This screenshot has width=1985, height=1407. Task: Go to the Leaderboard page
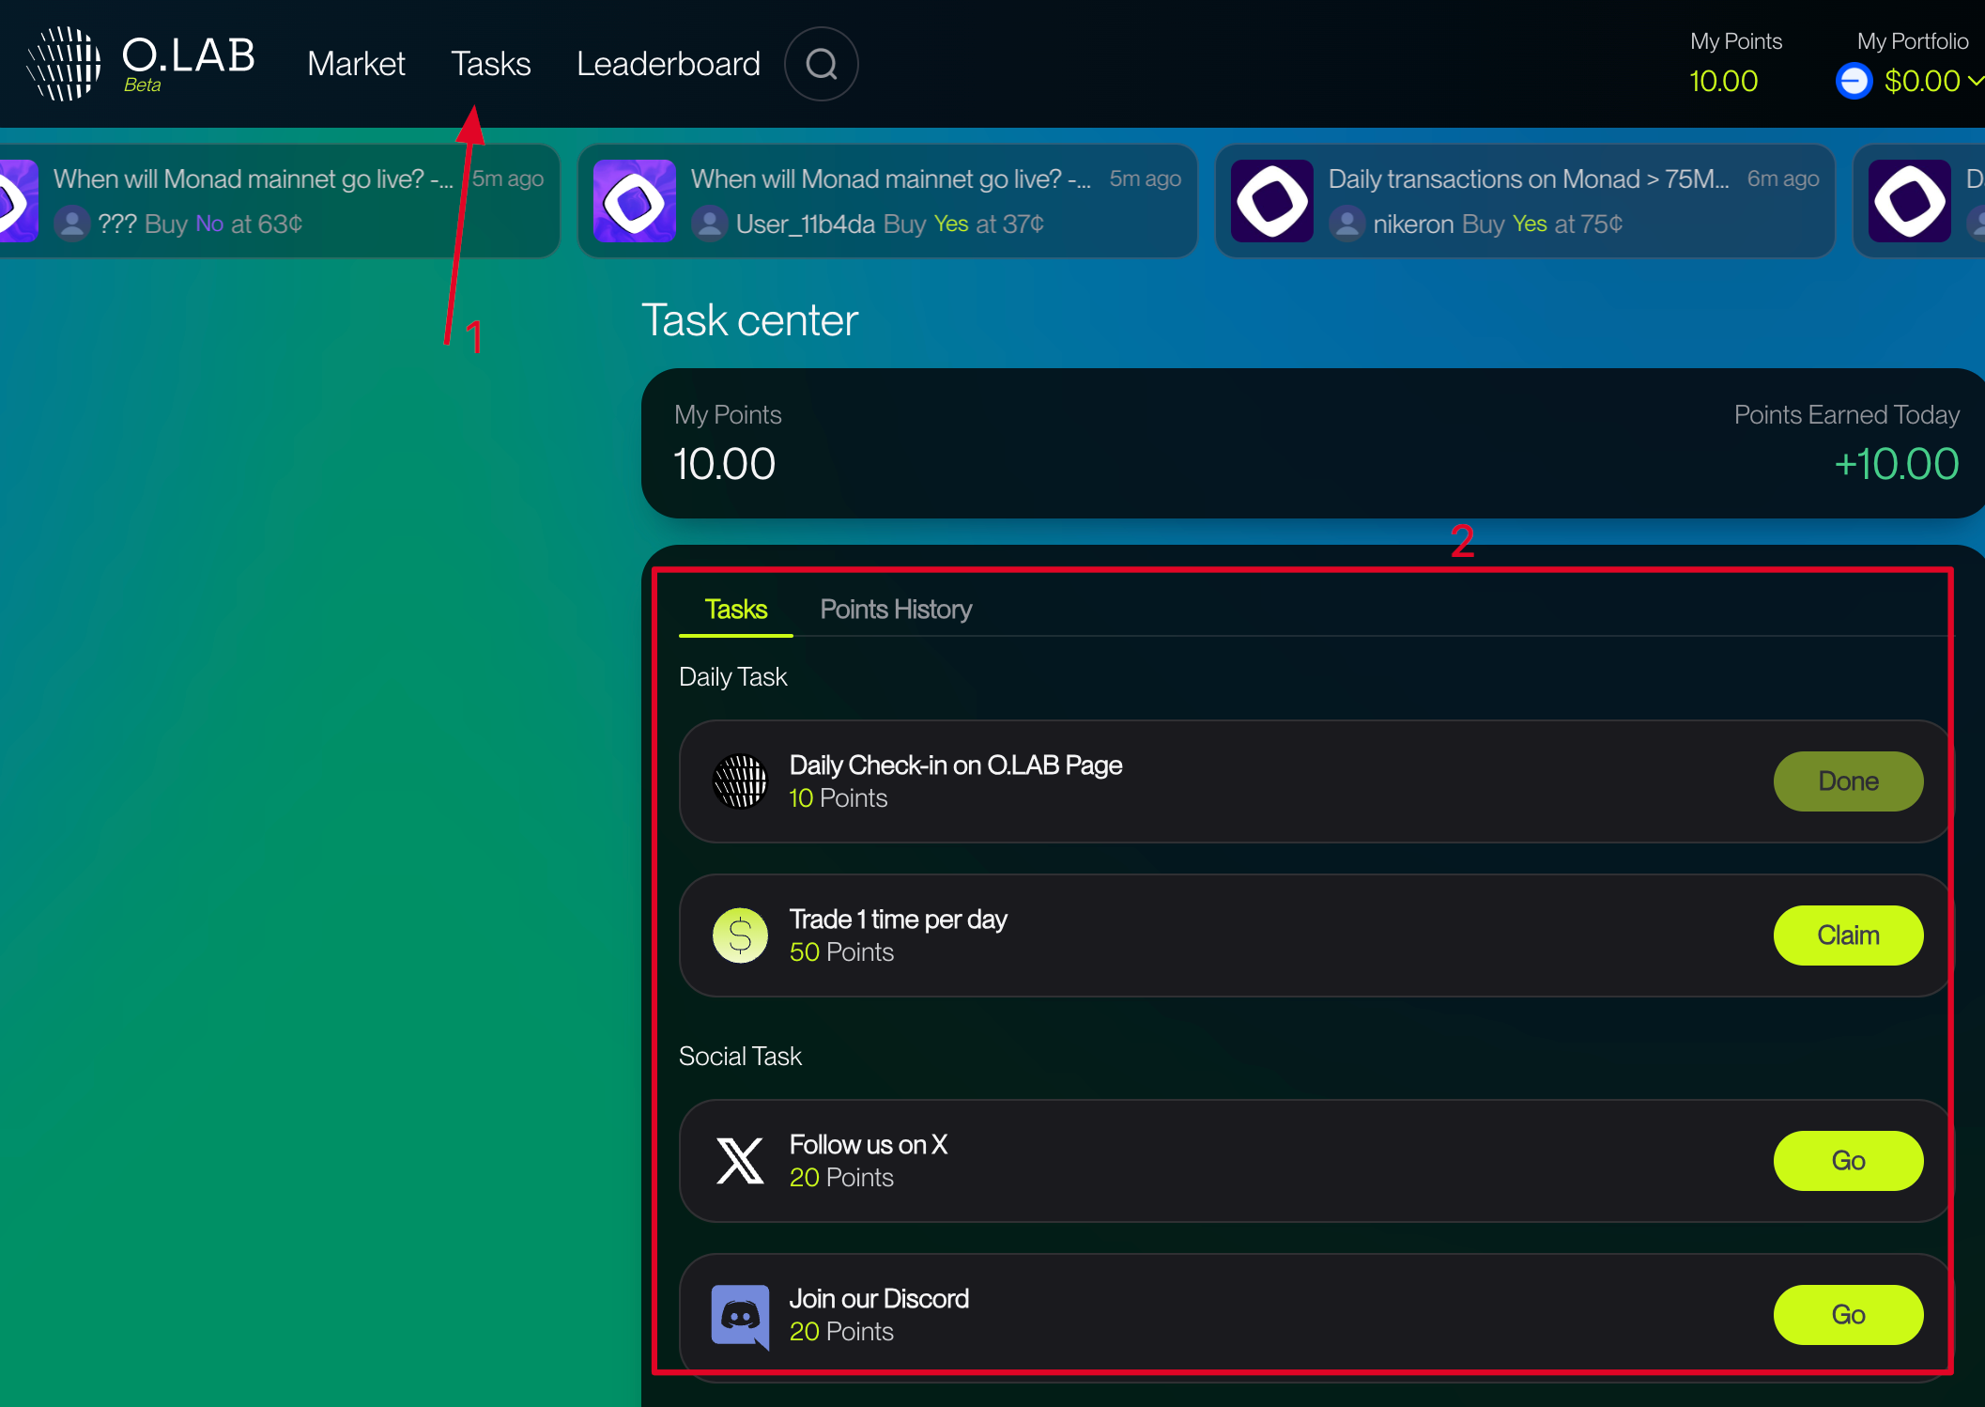tap(668, 64)
